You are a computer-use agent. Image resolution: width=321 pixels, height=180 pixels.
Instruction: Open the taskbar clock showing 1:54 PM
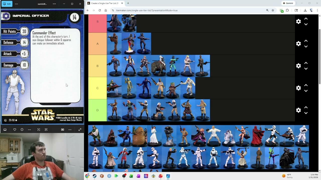[x=314, y=176]
